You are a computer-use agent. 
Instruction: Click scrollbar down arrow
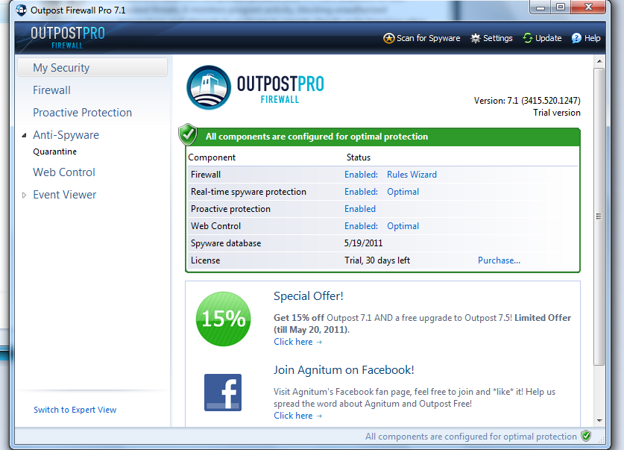599,421
